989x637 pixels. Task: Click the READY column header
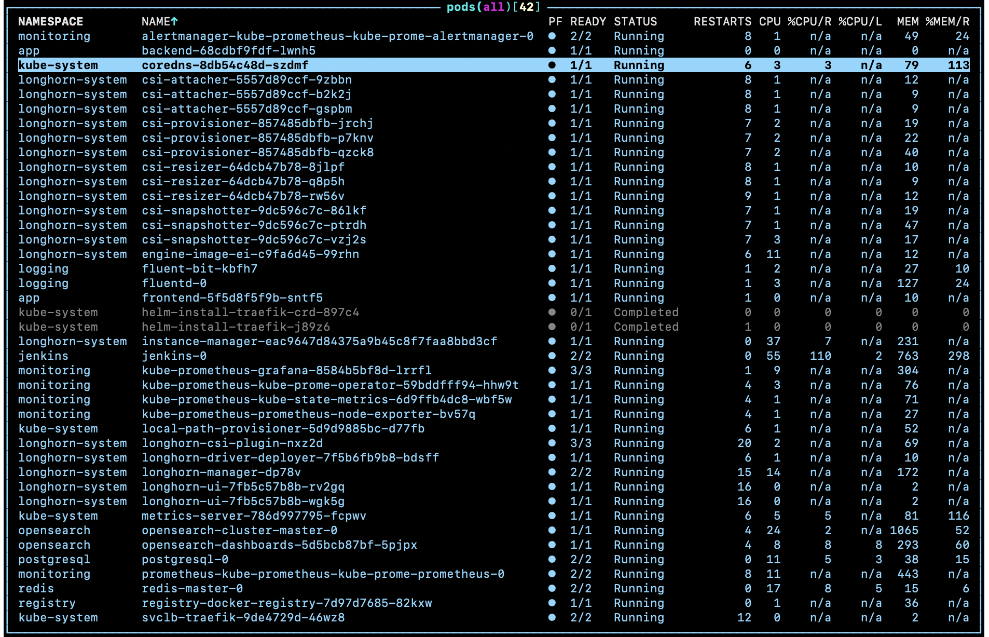tap(588, 21)
